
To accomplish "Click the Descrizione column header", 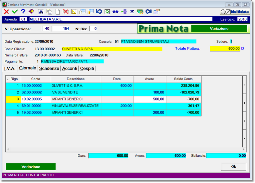I will (x=76, y=79).
